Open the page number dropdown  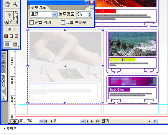(x=83, y=121)
